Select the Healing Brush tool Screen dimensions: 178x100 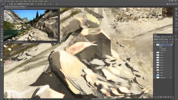(2, 24)
